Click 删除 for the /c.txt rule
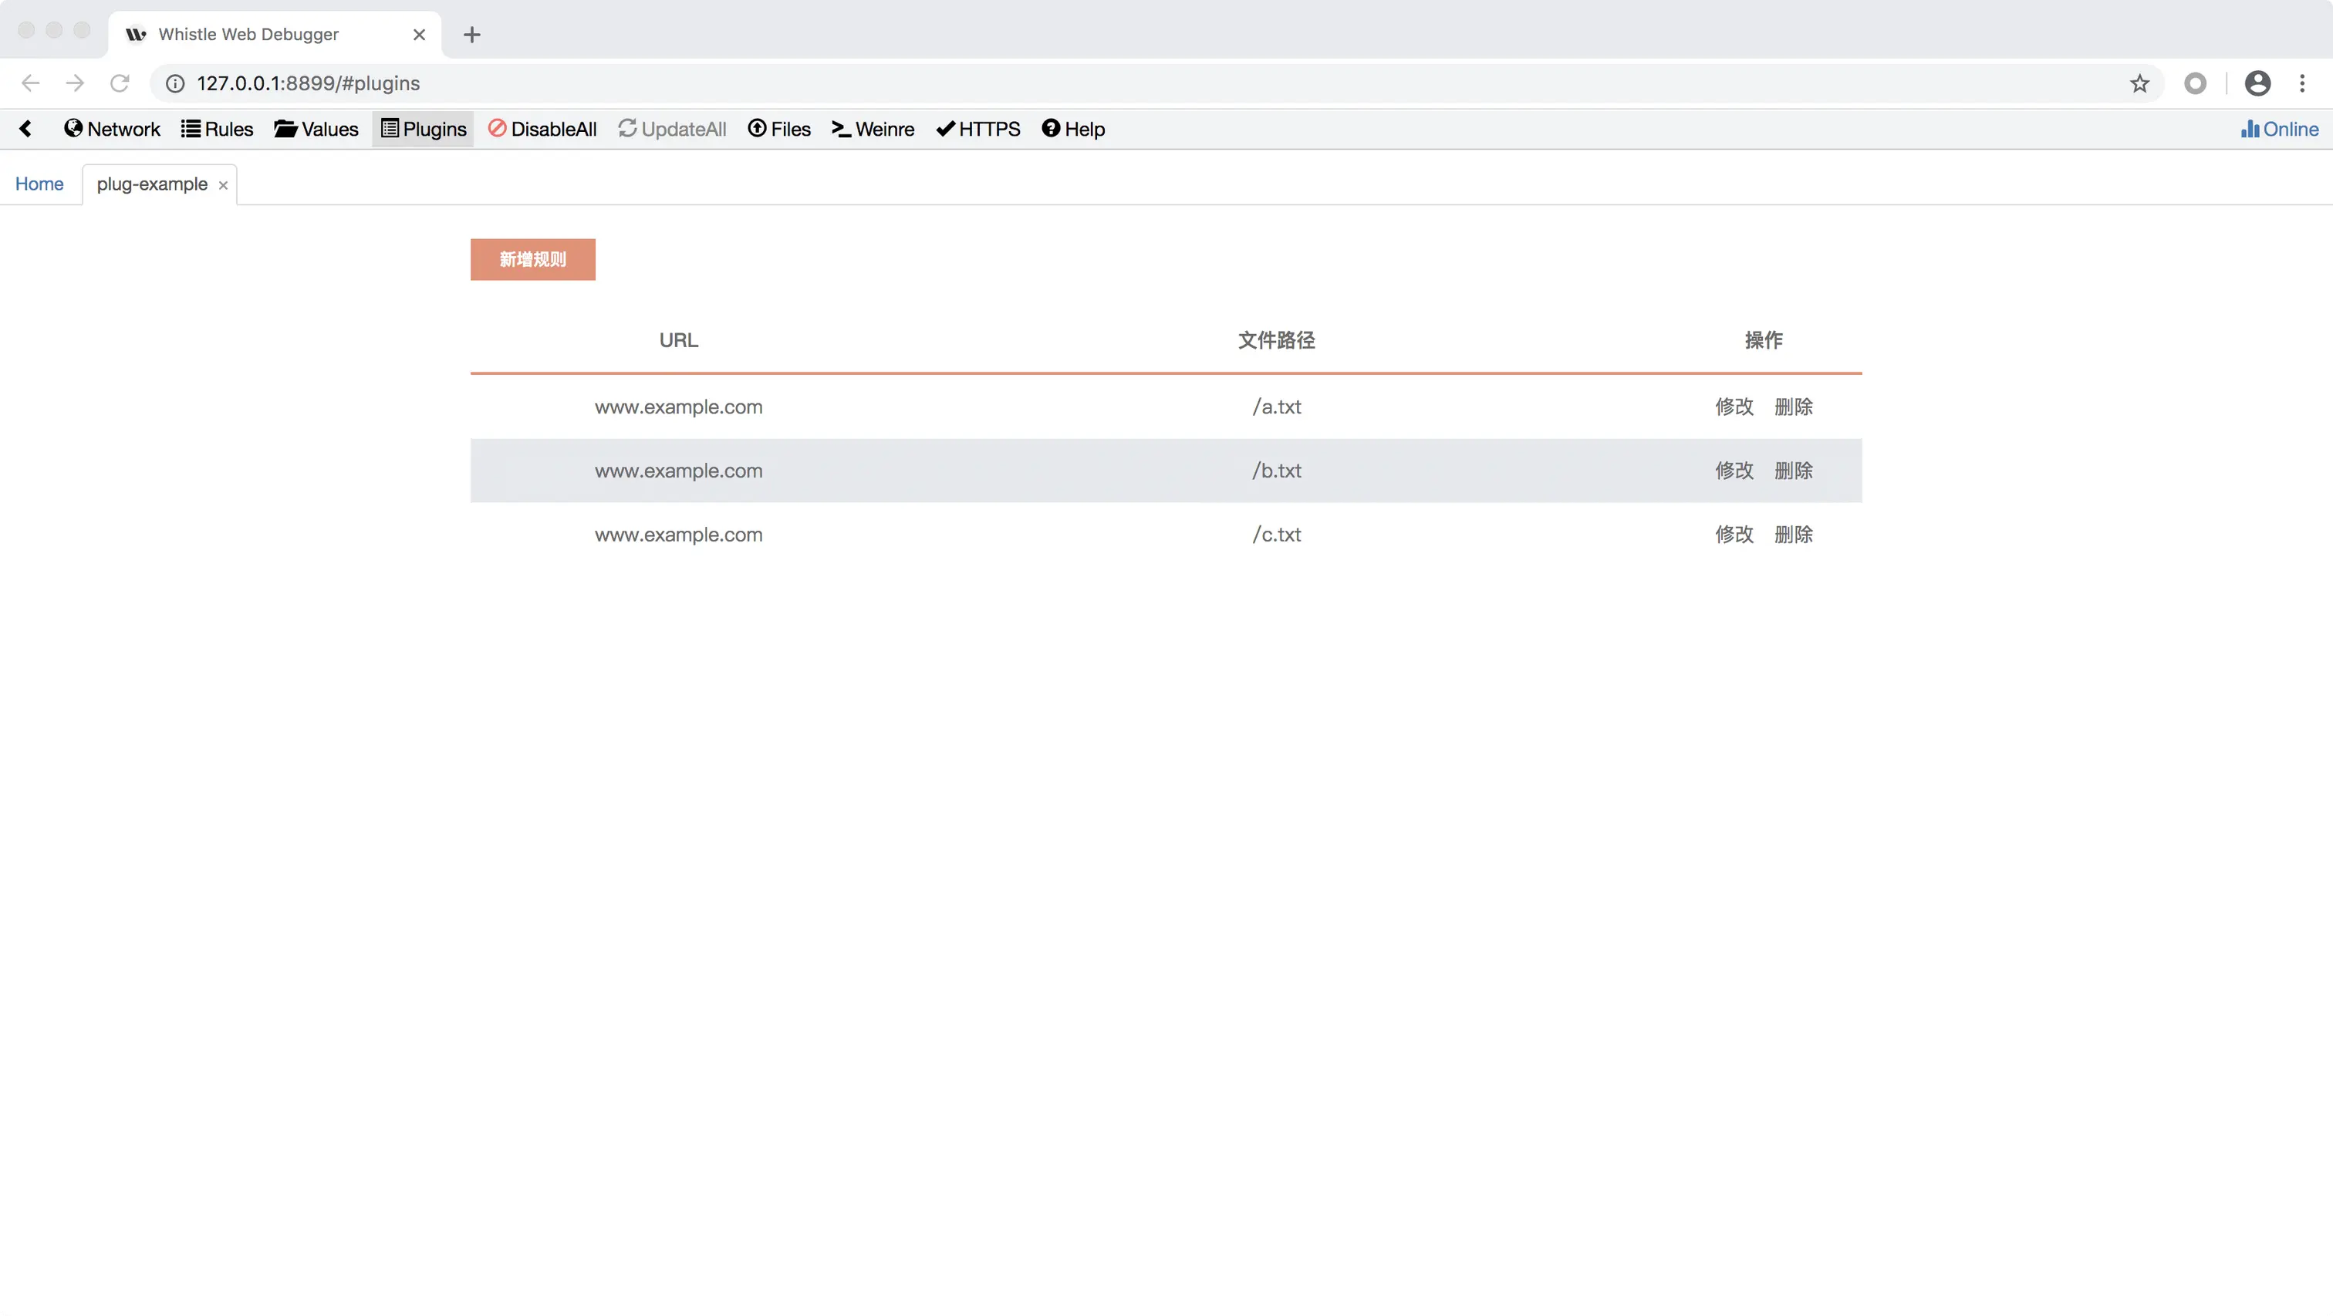Image resolution: width=2333 pixels, height=1316 pixels. tap(1793, 535)
